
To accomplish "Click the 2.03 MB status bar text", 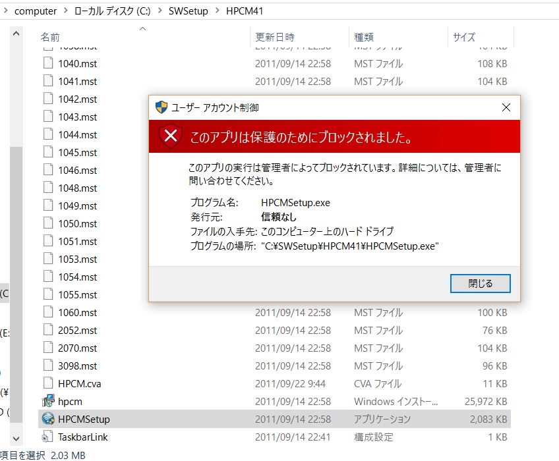I will click(x=68, y=455).
